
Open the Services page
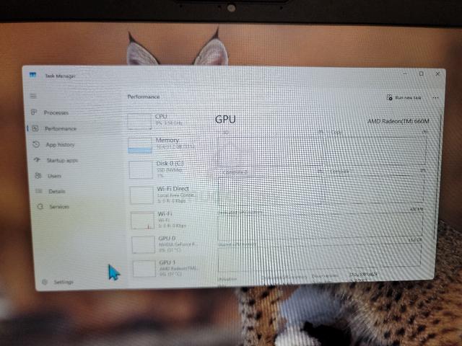coord(53,207)
